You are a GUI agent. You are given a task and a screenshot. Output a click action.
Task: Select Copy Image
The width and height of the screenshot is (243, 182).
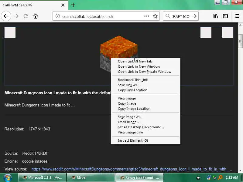tap(145, 103)
